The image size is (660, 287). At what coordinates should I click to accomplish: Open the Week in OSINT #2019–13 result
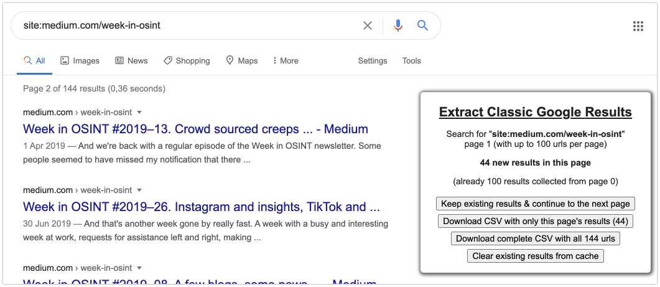pyautogui.click(x=196, y=129)
